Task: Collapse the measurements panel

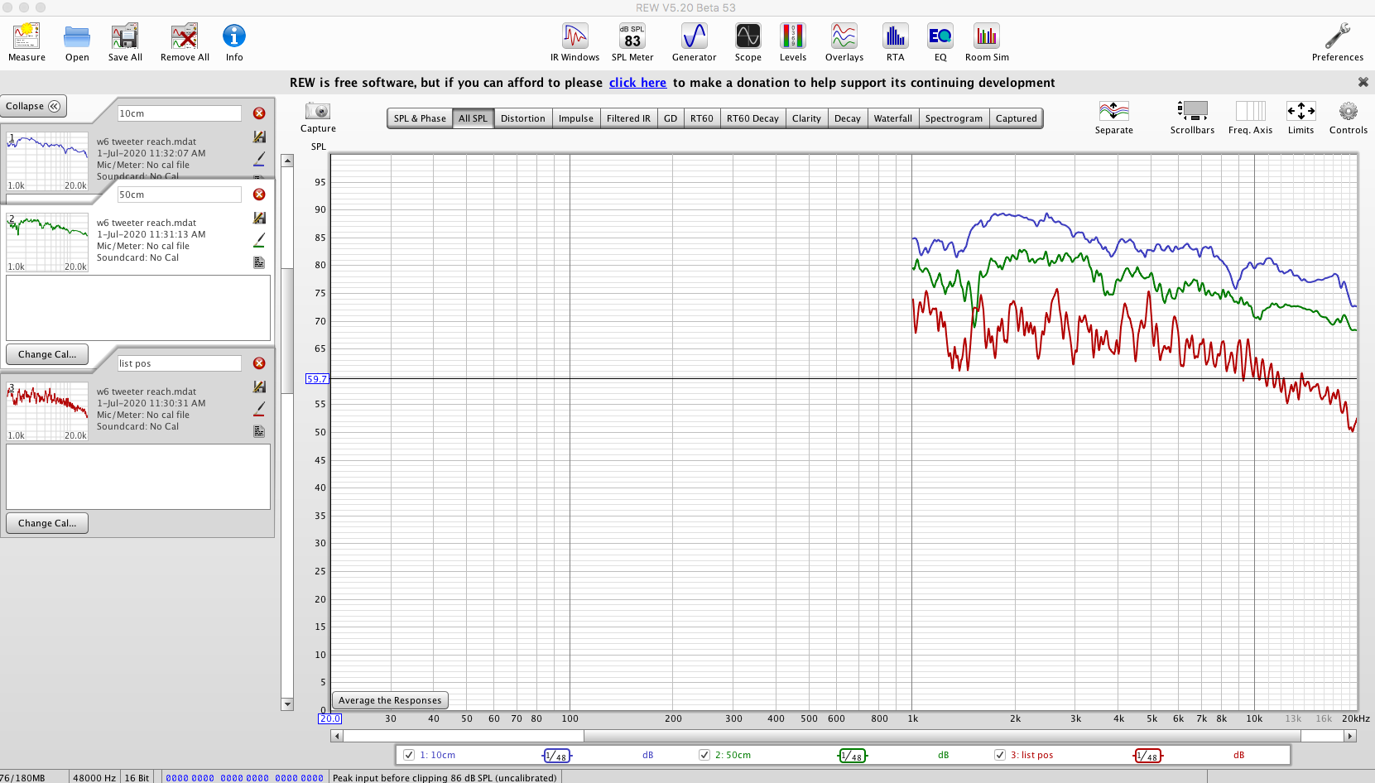Action: [33, 106]
